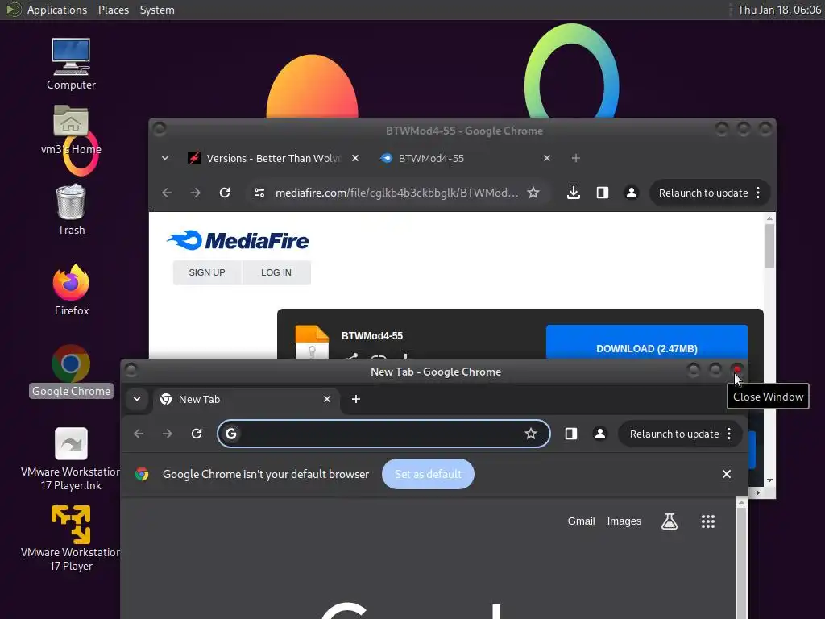
Task: Reload the MediaFire page
Action: (225, 193)
